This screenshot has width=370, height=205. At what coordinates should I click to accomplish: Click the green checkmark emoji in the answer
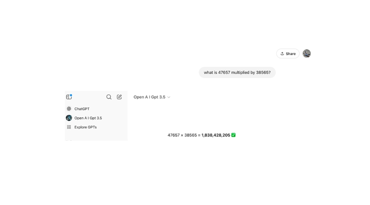tap(233, 135)
